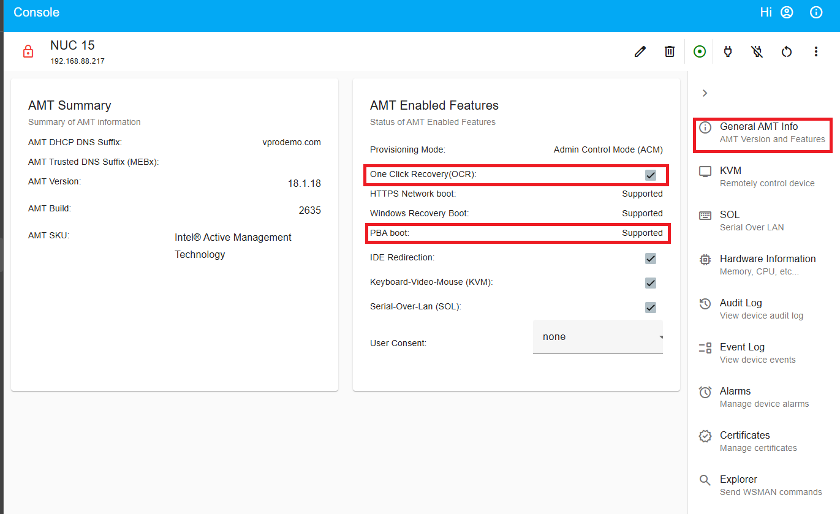The image size is (840, 514).
Task: Open the three-dot overflow menu
Action: (815, 51)
